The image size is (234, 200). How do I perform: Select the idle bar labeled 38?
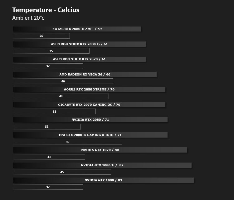click(54, 111)
